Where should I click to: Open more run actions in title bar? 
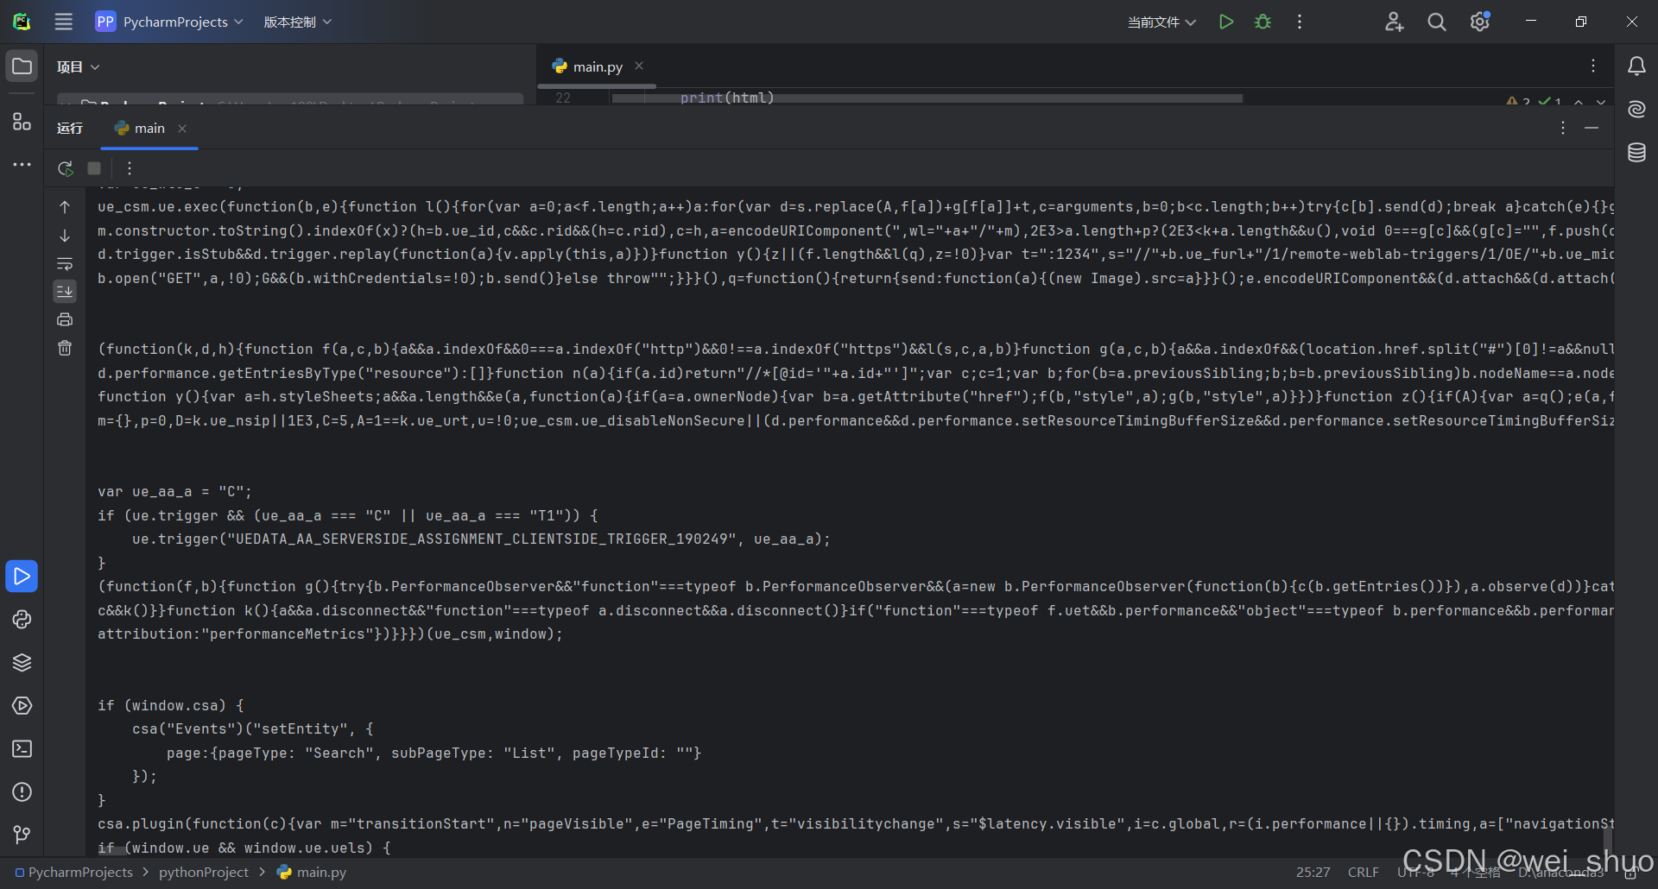[x=1299, y=22]
